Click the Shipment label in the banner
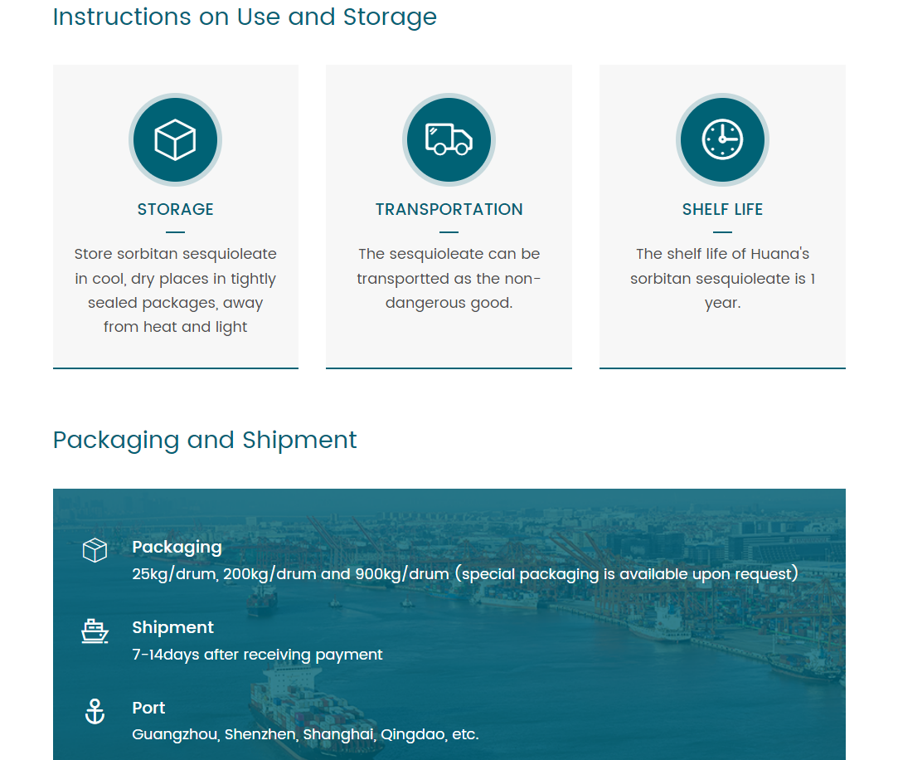 coord(172,627)
